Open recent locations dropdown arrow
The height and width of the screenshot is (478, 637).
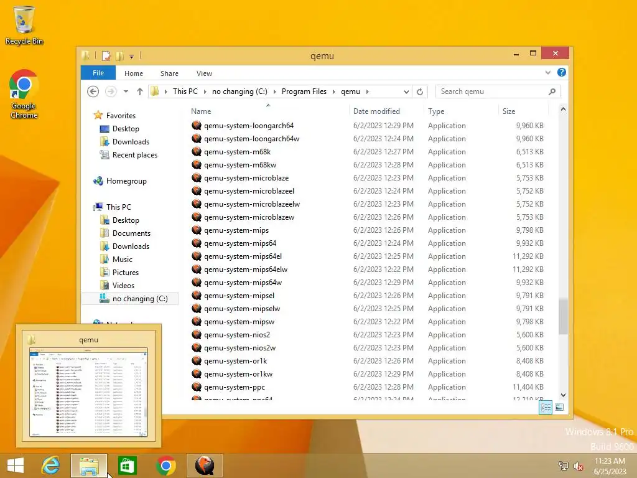pyautogui.click(x=126, y=91)
